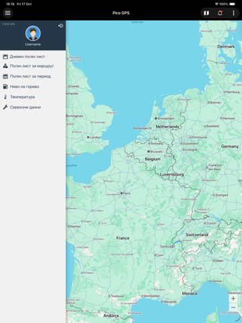Click the Pico GPS title
The width and height of the screenshot is (242, 323).
(x=121, y=13)
